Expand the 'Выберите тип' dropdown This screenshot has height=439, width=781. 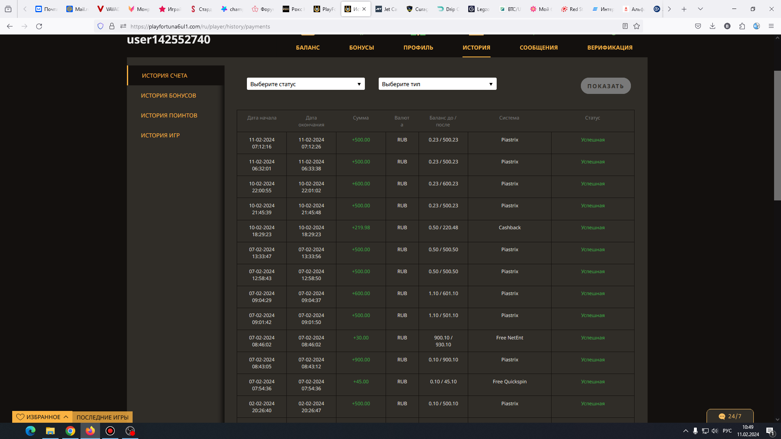(x=437, y=84)
